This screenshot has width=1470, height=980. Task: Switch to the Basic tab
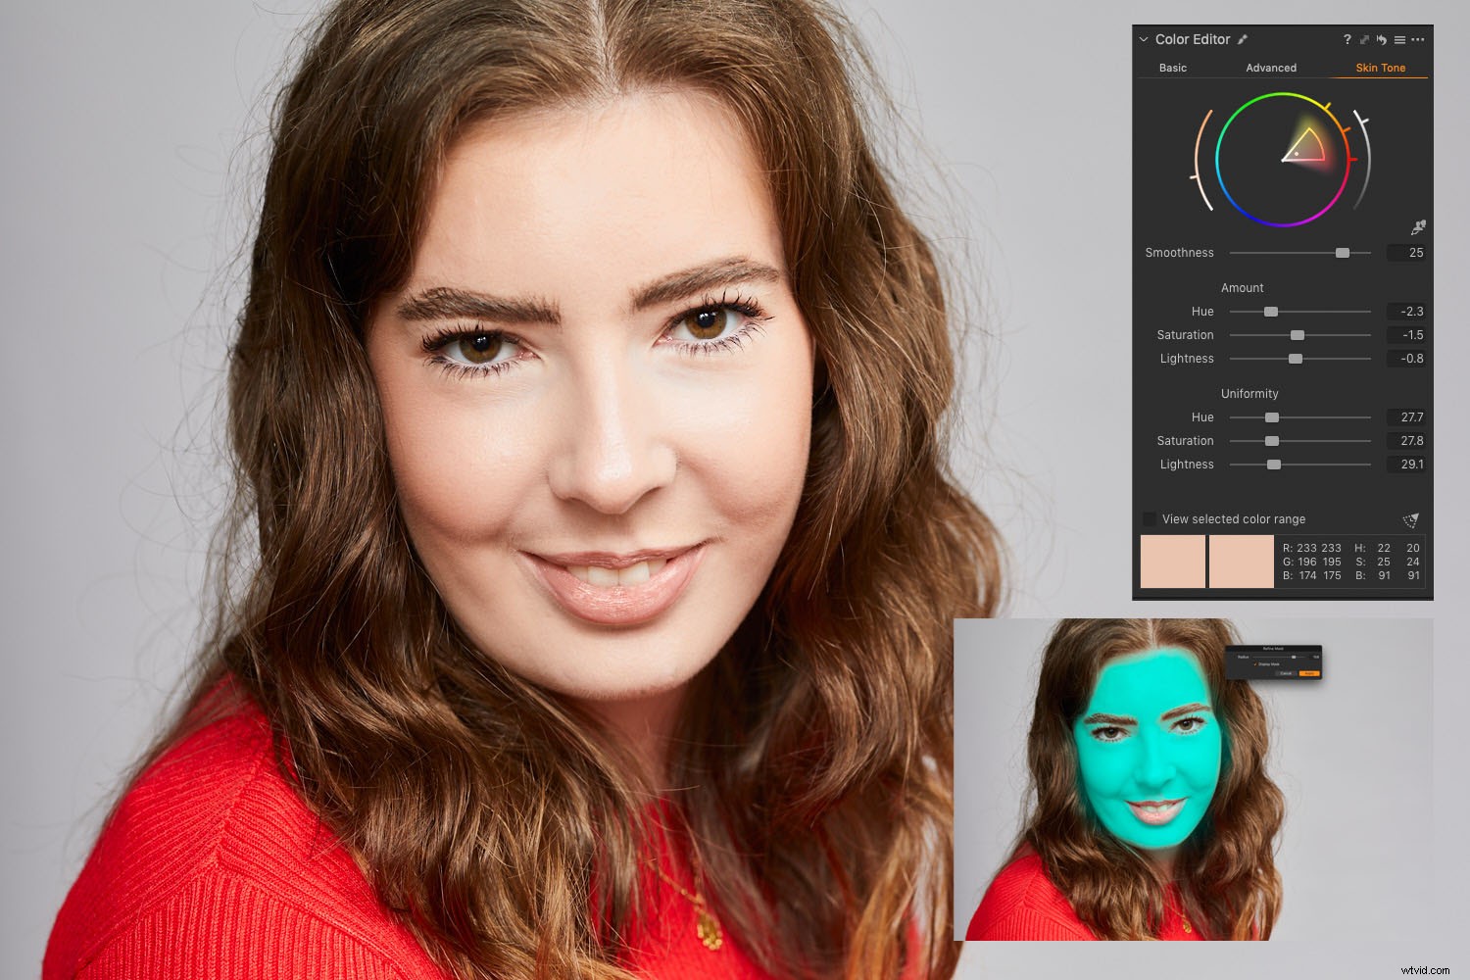[1172, 68]
